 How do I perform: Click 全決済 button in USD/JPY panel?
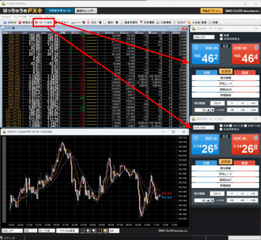point(226,71)
